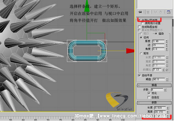Click the 步数 field showing 6
Screen dimensions: 174x121
click(x=157, y=90)
